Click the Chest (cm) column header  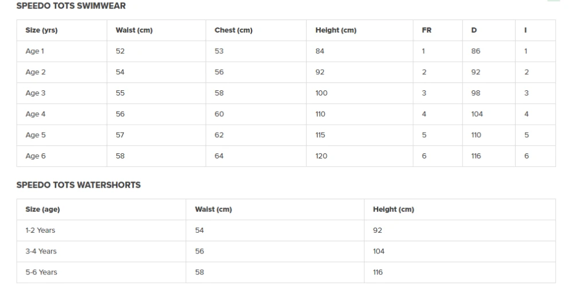(233, 30)
